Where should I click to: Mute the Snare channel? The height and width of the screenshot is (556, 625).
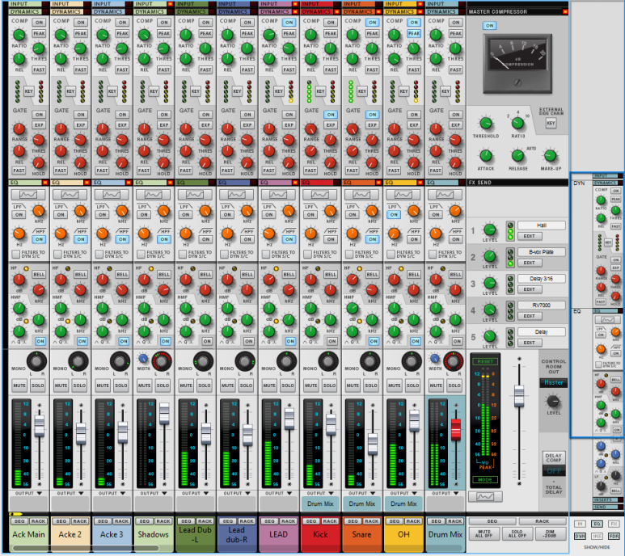point(352,387)
